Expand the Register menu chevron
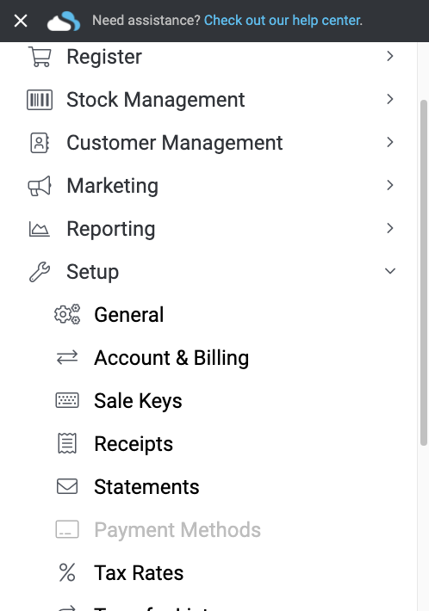This screenshot has width=429, height=611. click(x=389, y=57)
